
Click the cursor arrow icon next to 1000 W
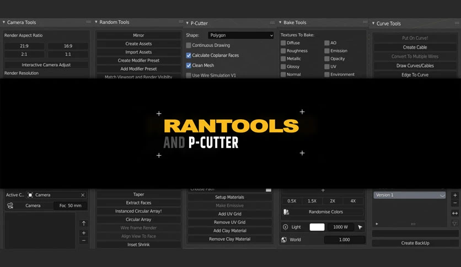pyautogui.click(x=360, y=227)
